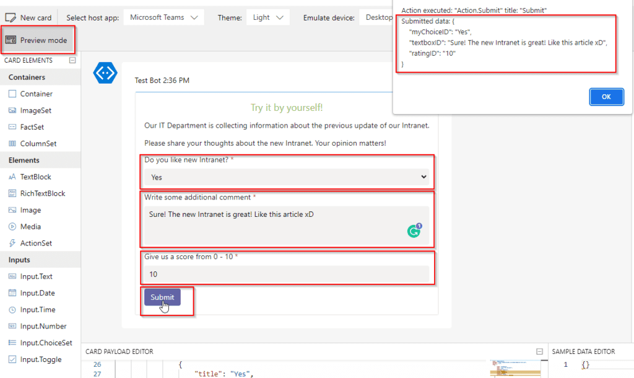Select the ColumnSet element icon
The height and width of the screenshot is (378, 634).
click(x=12, y=144)
